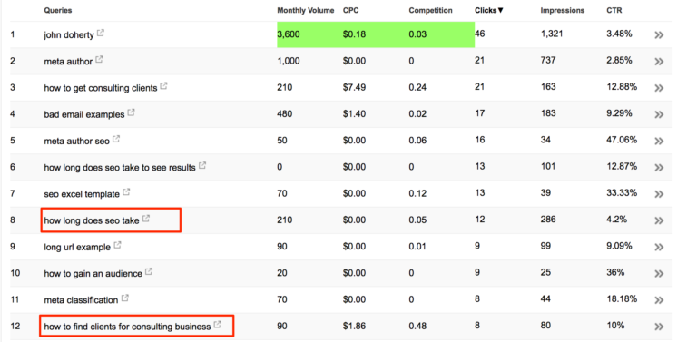The image size is (697, 342).
Task: Open the how to get consulting clients query
Action: pyautogui.click(x=101, y=88)
